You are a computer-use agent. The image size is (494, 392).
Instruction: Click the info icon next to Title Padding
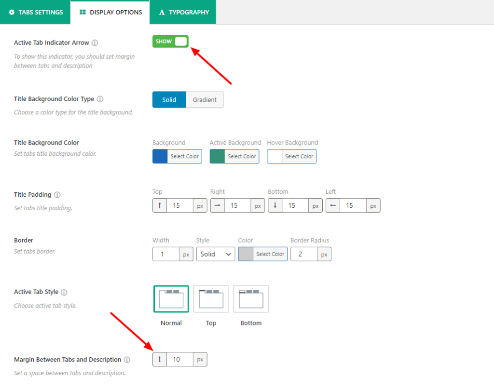pos(57,195)
